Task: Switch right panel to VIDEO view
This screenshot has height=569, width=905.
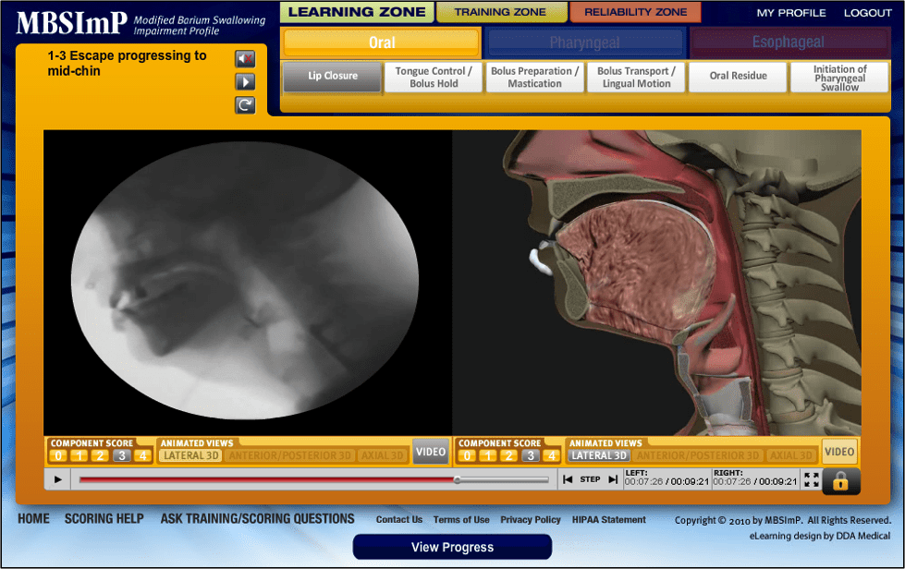Action: 839,452
